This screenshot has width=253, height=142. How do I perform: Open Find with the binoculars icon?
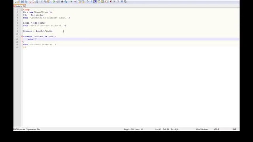pos(62,2)
